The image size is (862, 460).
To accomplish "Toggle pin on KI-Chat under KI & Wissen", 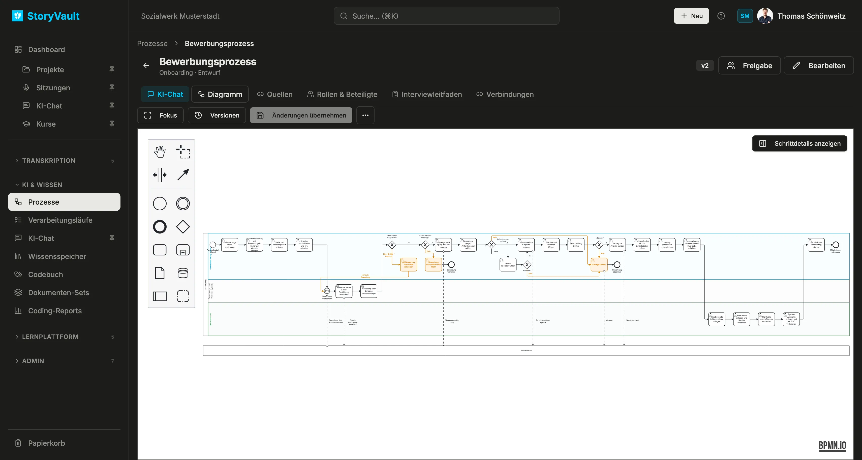I will (x=112, y=238).
